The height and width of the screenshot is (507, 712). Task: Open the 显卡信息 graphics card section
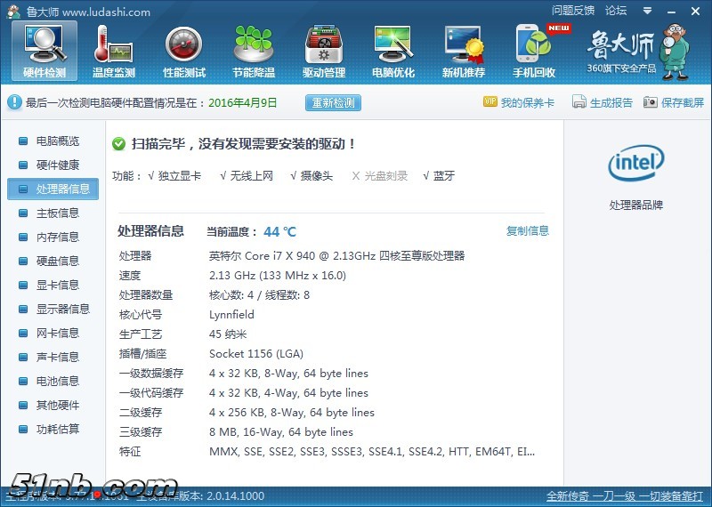point(57,286)
